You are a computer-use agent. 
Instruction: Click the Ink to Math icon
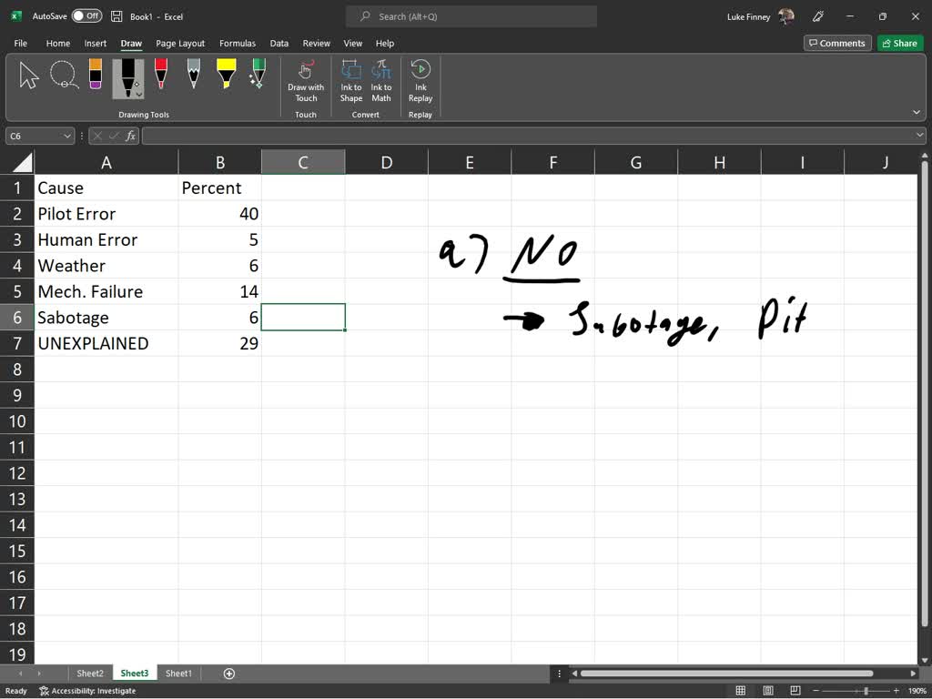pos(381,81)
